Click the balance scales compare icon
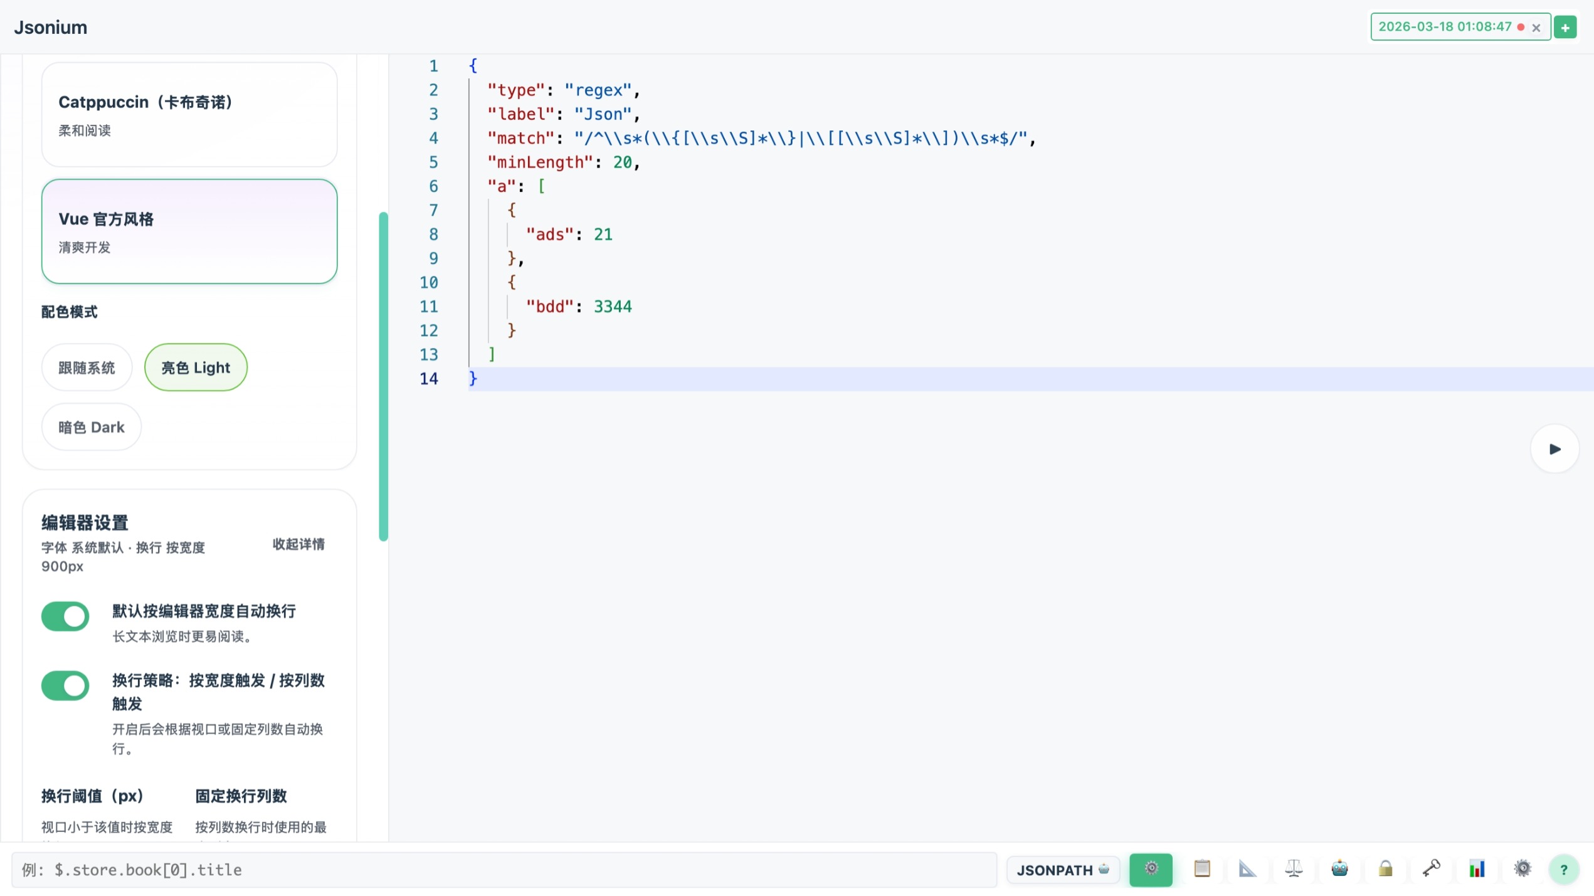 click(1293, 869)
